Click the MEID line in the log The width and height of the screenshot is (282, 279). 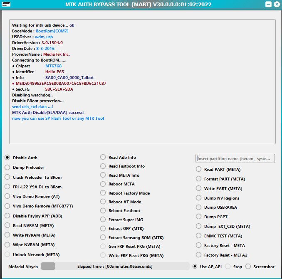click(x=59, y=84)
